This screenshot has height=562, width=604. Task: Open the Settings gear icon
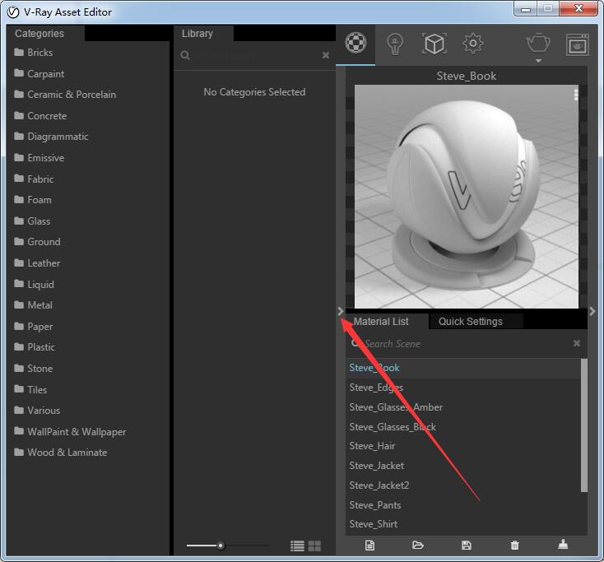(472, 43)
